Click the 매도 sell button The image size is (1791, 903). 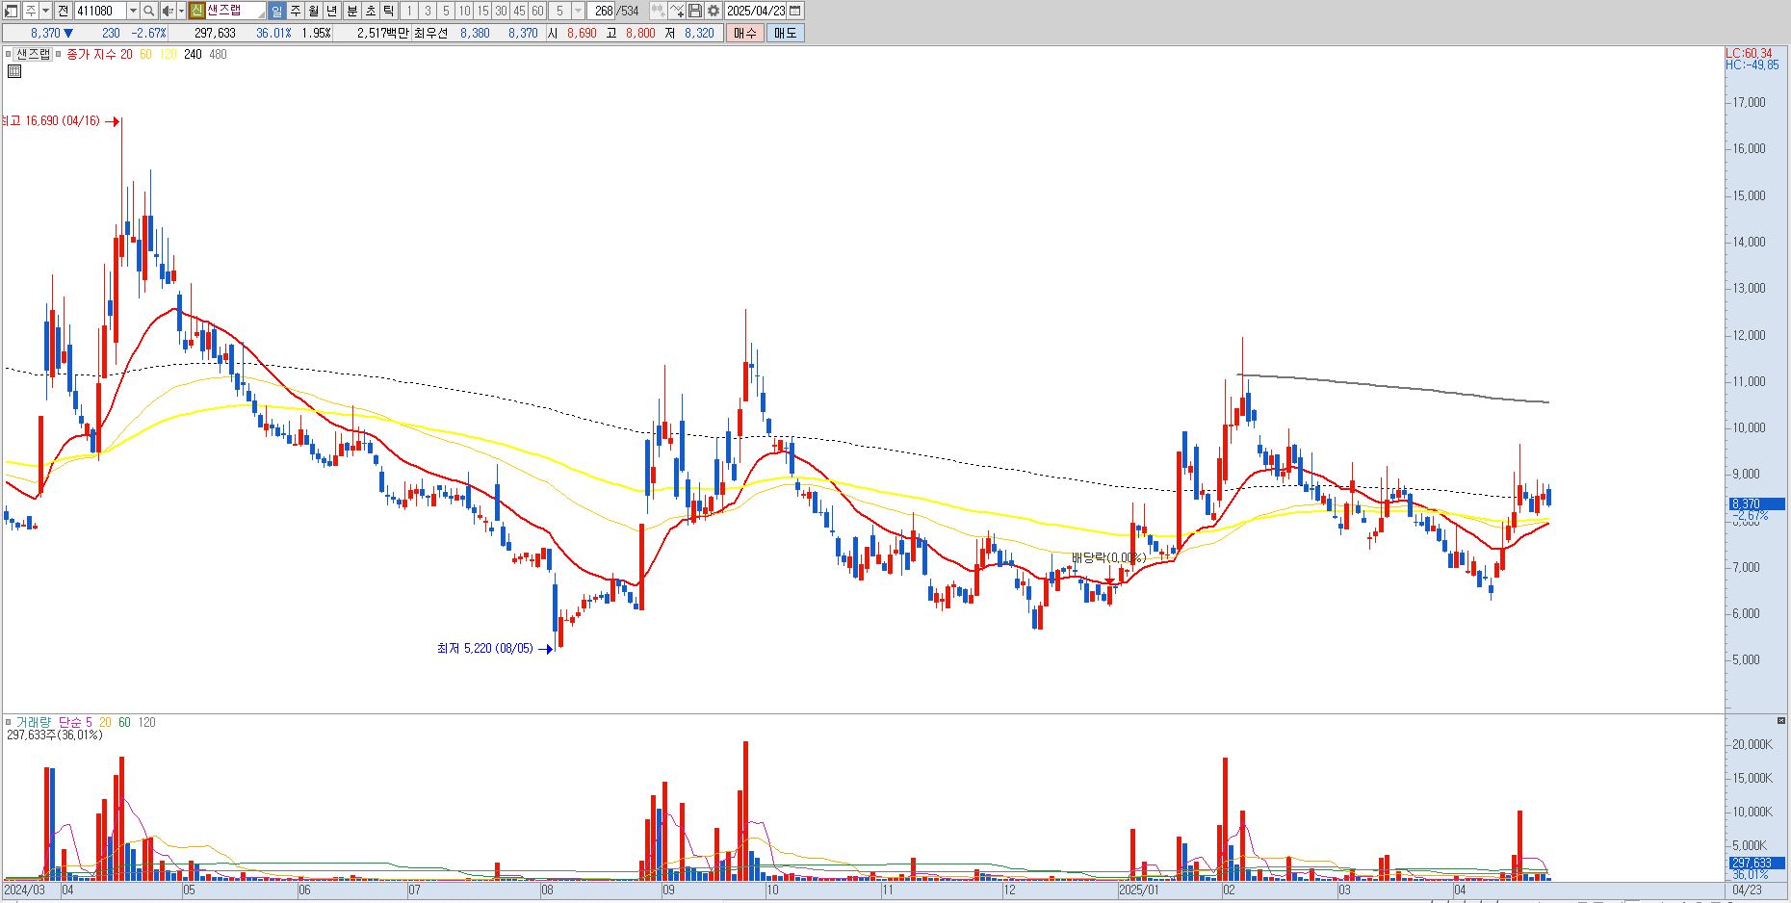click(786, 33)
